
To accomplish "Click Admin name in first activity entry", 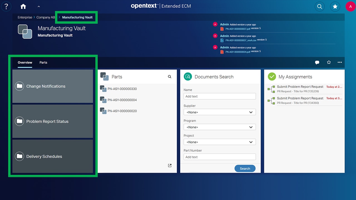I will [x=224, y=24].
